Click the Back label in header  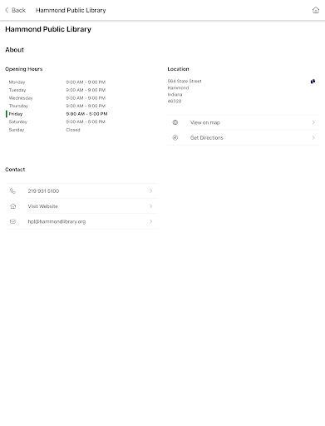(x=18, y=10)
